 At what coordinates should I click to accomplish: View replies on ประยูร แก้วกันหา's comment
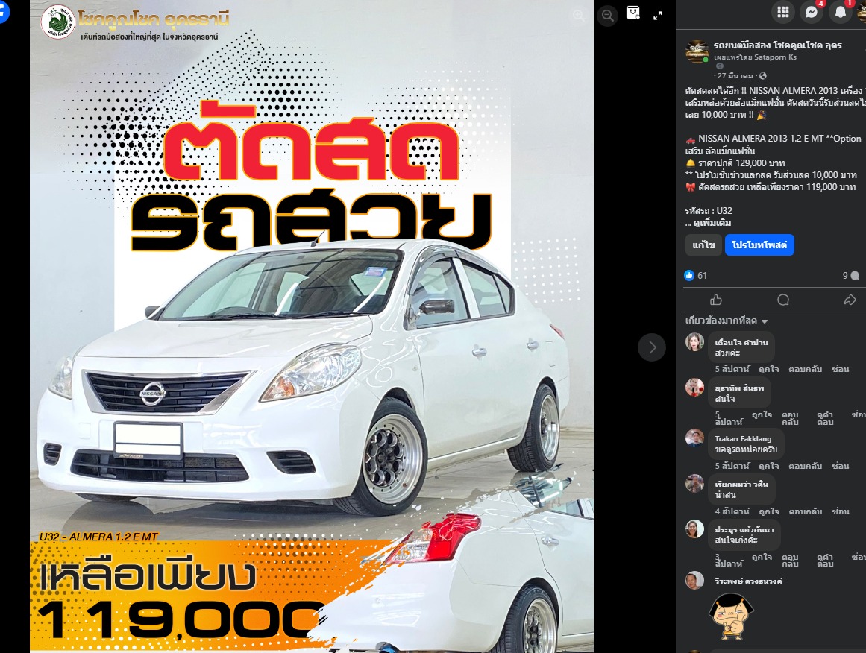pos(825,561)
